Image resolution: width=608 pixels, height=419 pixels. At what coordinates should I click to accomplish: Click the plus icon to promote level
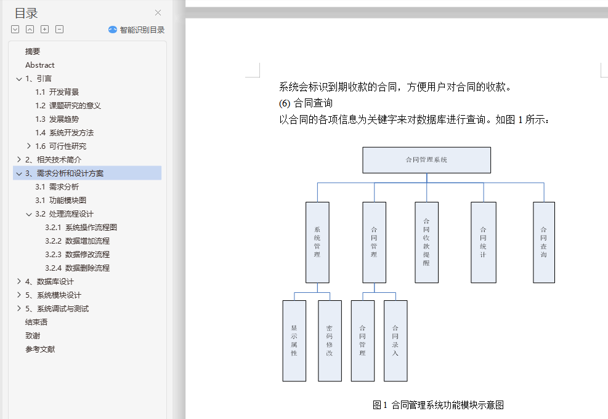click(44, 30)
